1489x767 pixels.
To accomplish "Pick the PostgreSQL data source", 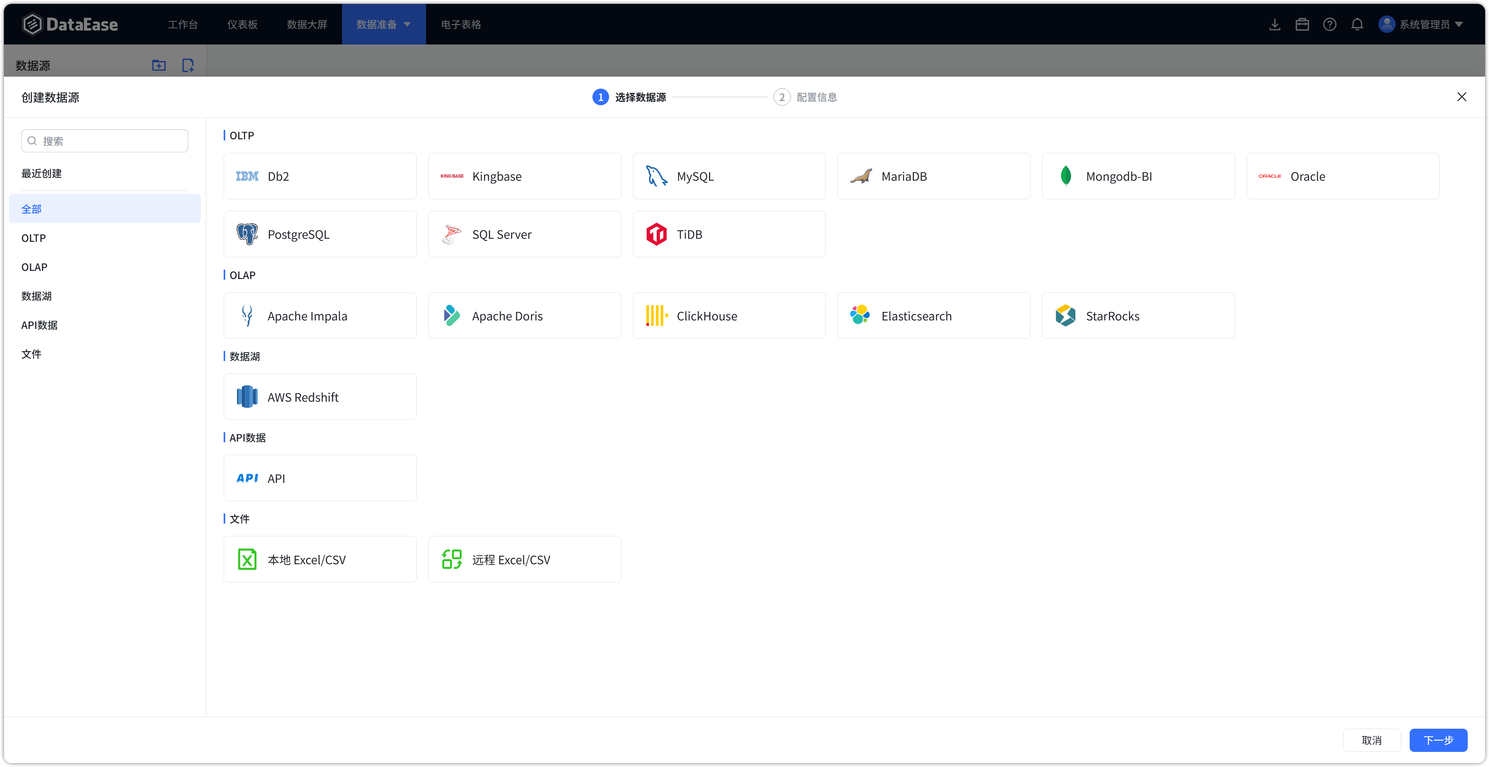I will pyautogui.click(x=320, y=234).
